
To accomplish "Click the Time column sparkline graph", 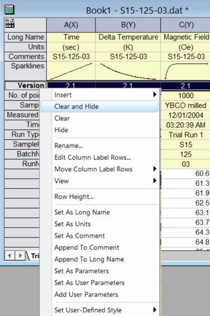I will click(x=71, y=71).
